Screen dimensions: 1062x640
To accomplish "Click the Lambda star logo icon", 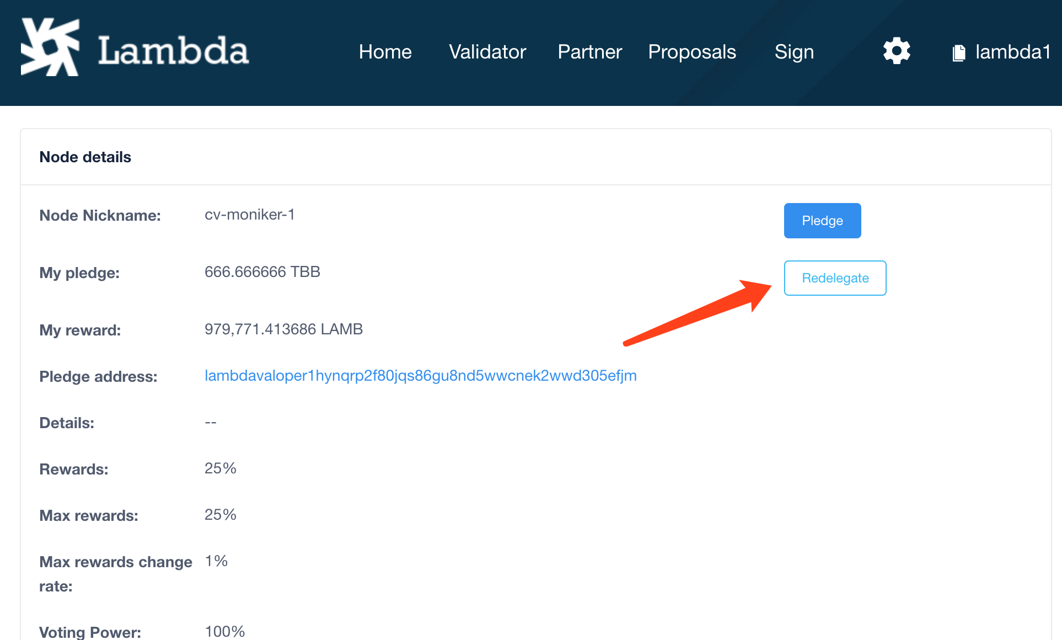I will [50, 47].
